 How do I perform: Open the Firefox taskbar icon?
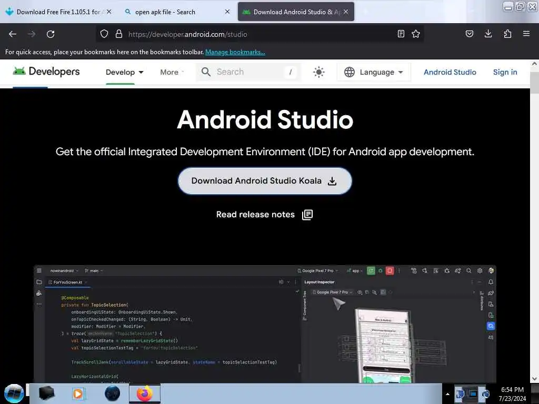coord(145,393)
